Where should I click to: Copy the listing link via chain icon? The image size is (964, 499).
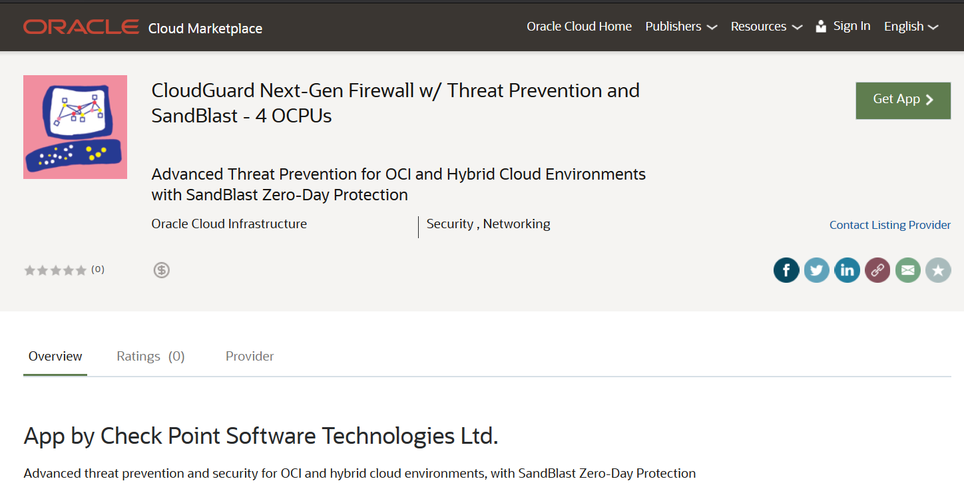coord(877,270)
